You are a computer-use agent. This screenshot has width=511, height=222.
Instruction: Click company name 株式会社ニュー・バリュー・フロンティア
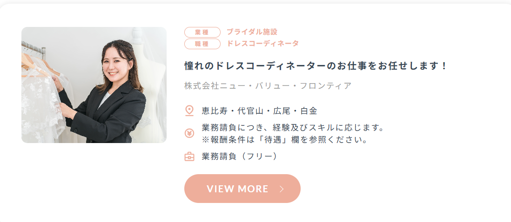coord(268,86)
